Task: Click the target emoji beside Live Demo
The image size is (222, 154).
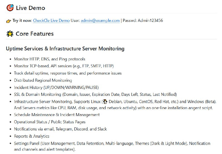Action: pyautogui.click(x=10, y=8)
